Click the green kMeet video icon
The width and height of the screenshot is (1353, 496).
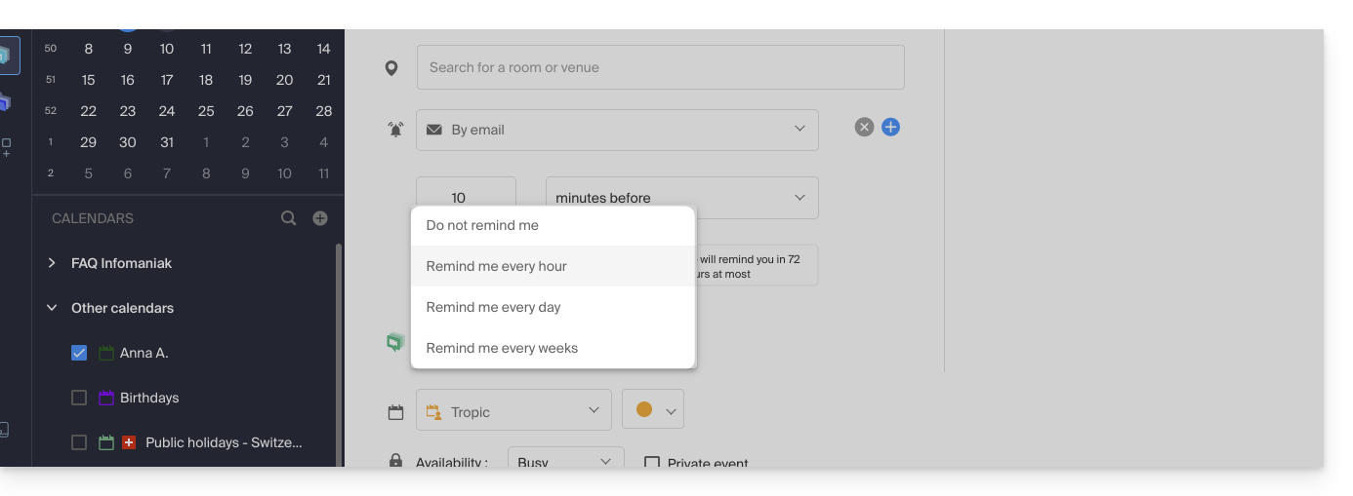tap(395, 342)
